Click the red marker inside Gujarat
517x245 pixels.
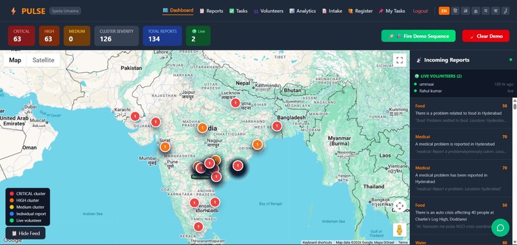[x=156, y=122]
